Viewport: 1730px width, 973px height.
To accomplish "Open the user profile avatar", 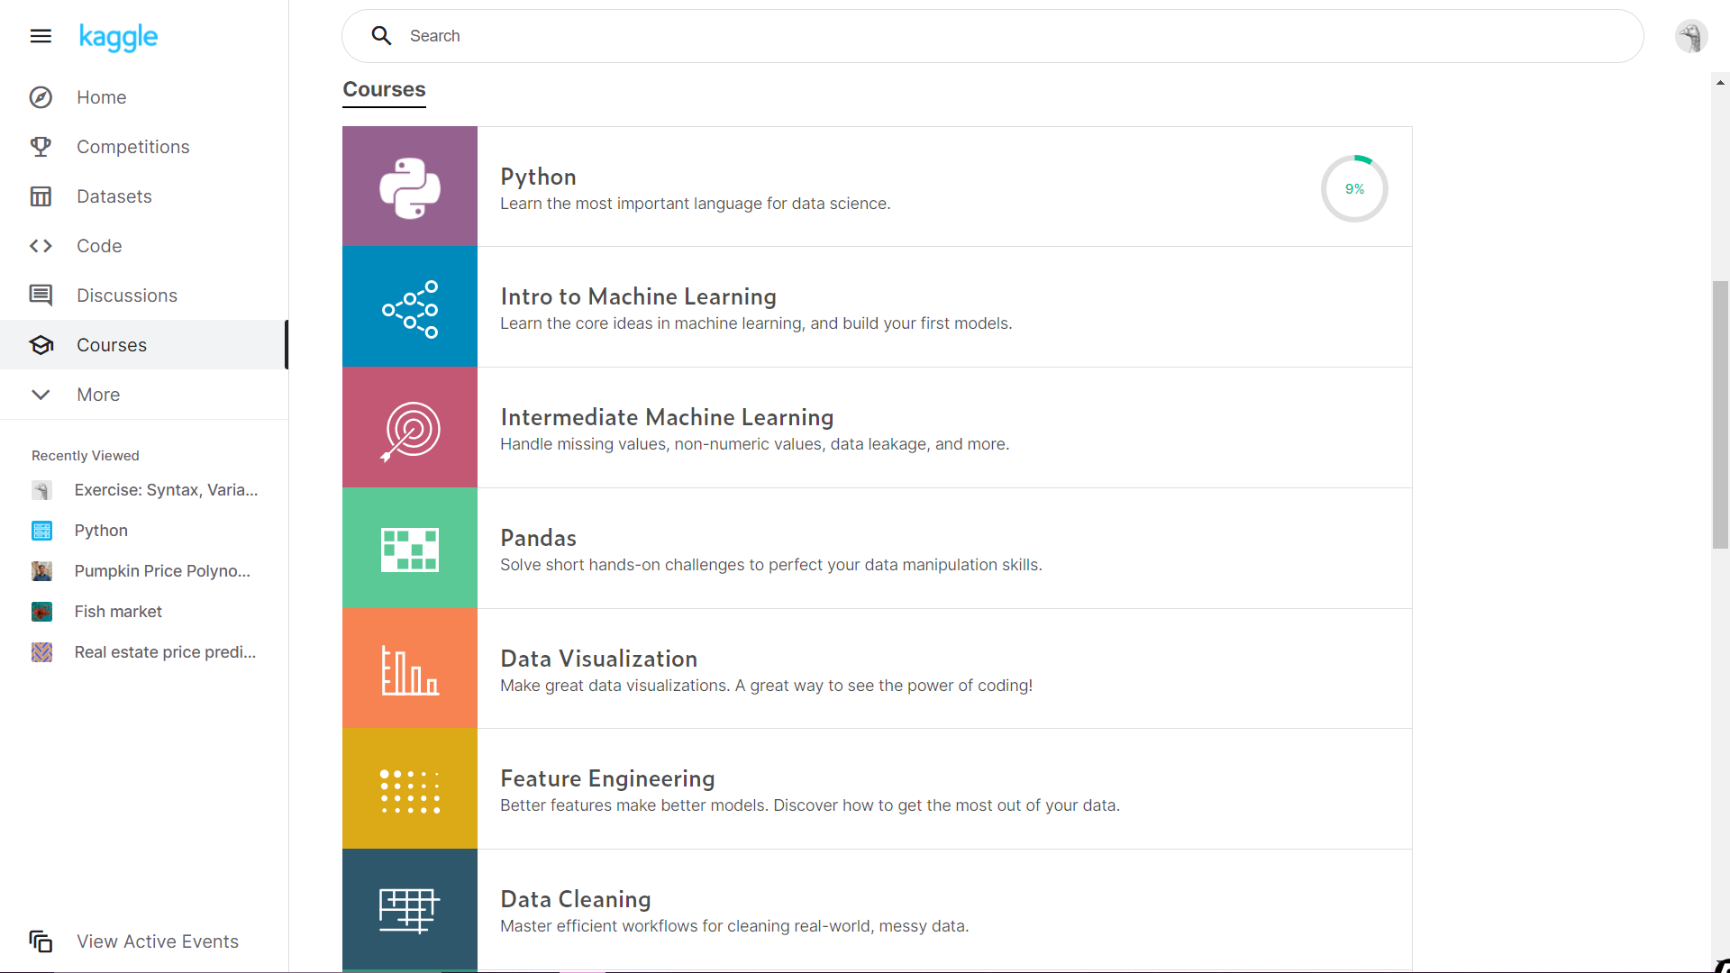I will click(1690, 37).
